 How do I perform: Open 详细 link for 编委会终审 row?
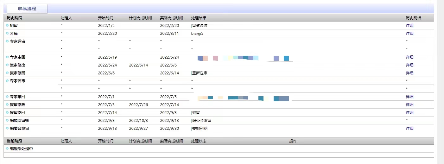(409, 129)
